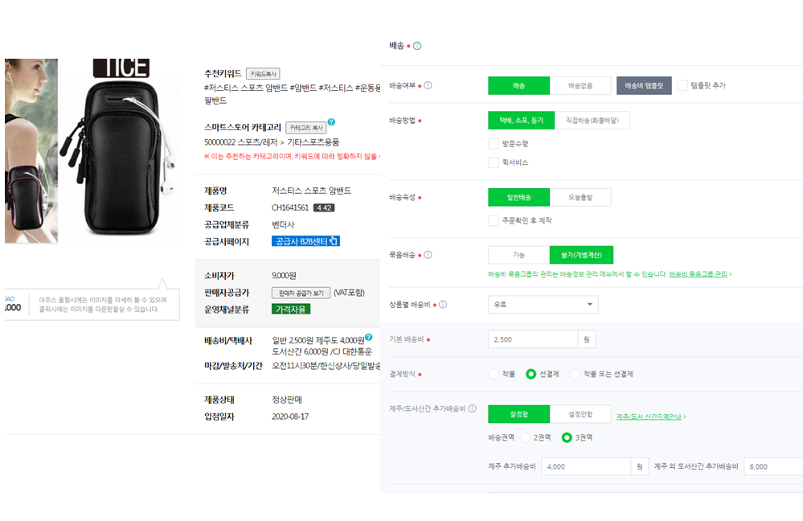Click the 벤더사 supplier type text
The image size is (803, 521).
point(283,224)
